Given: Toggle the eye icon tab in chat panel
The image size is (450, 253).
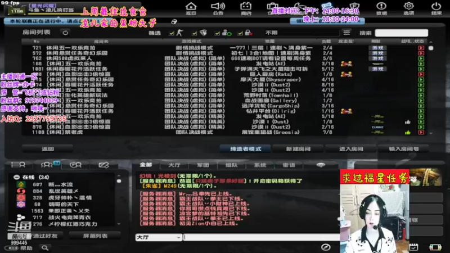Looking at the screenshot, I should click(321, 165).
